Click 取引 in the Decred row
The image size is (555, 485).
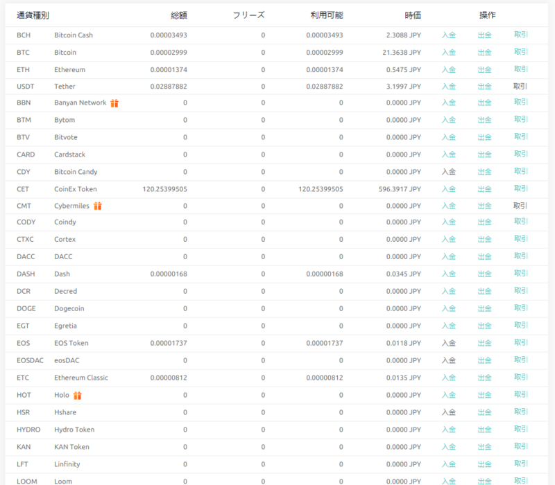click(x=521, y=291)
